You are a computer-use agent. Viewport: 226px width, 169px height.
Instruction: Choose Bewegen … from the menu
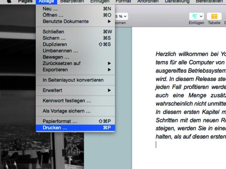[75, 57]
